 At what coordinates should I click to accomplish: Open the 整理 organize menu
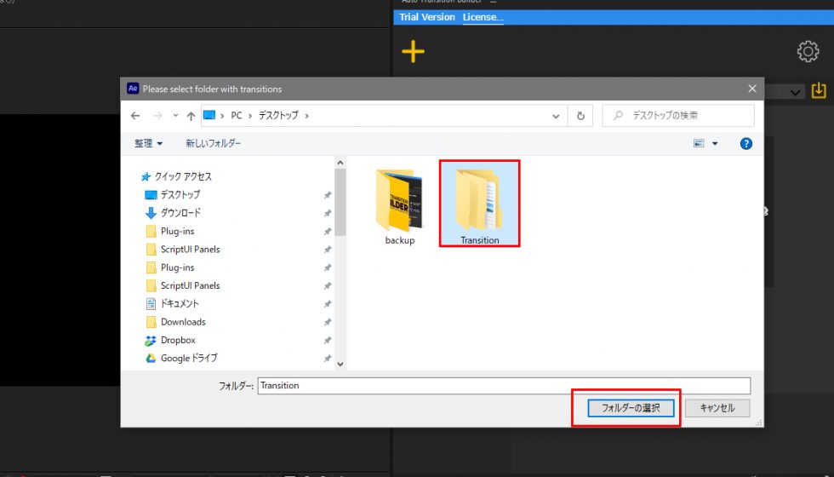point(148,143)
